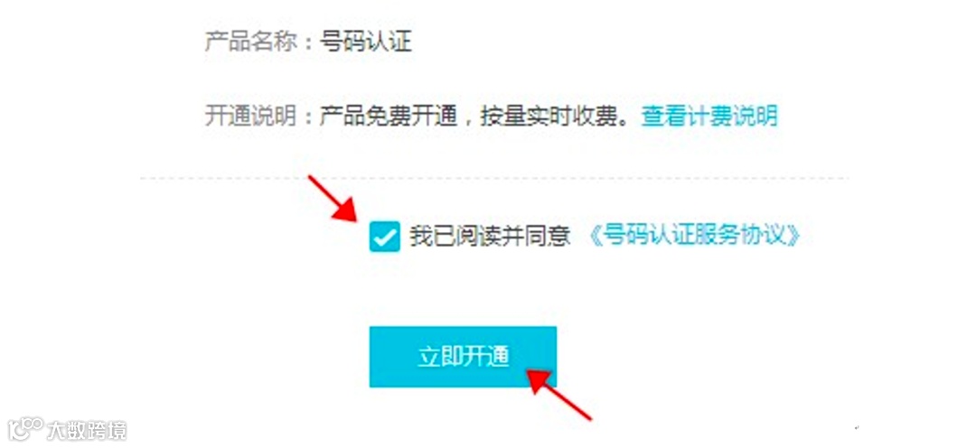This screenshot has height=448, width=976.
Task: Click the 我已阅读并同意 label text
Action: click(490, 237)
